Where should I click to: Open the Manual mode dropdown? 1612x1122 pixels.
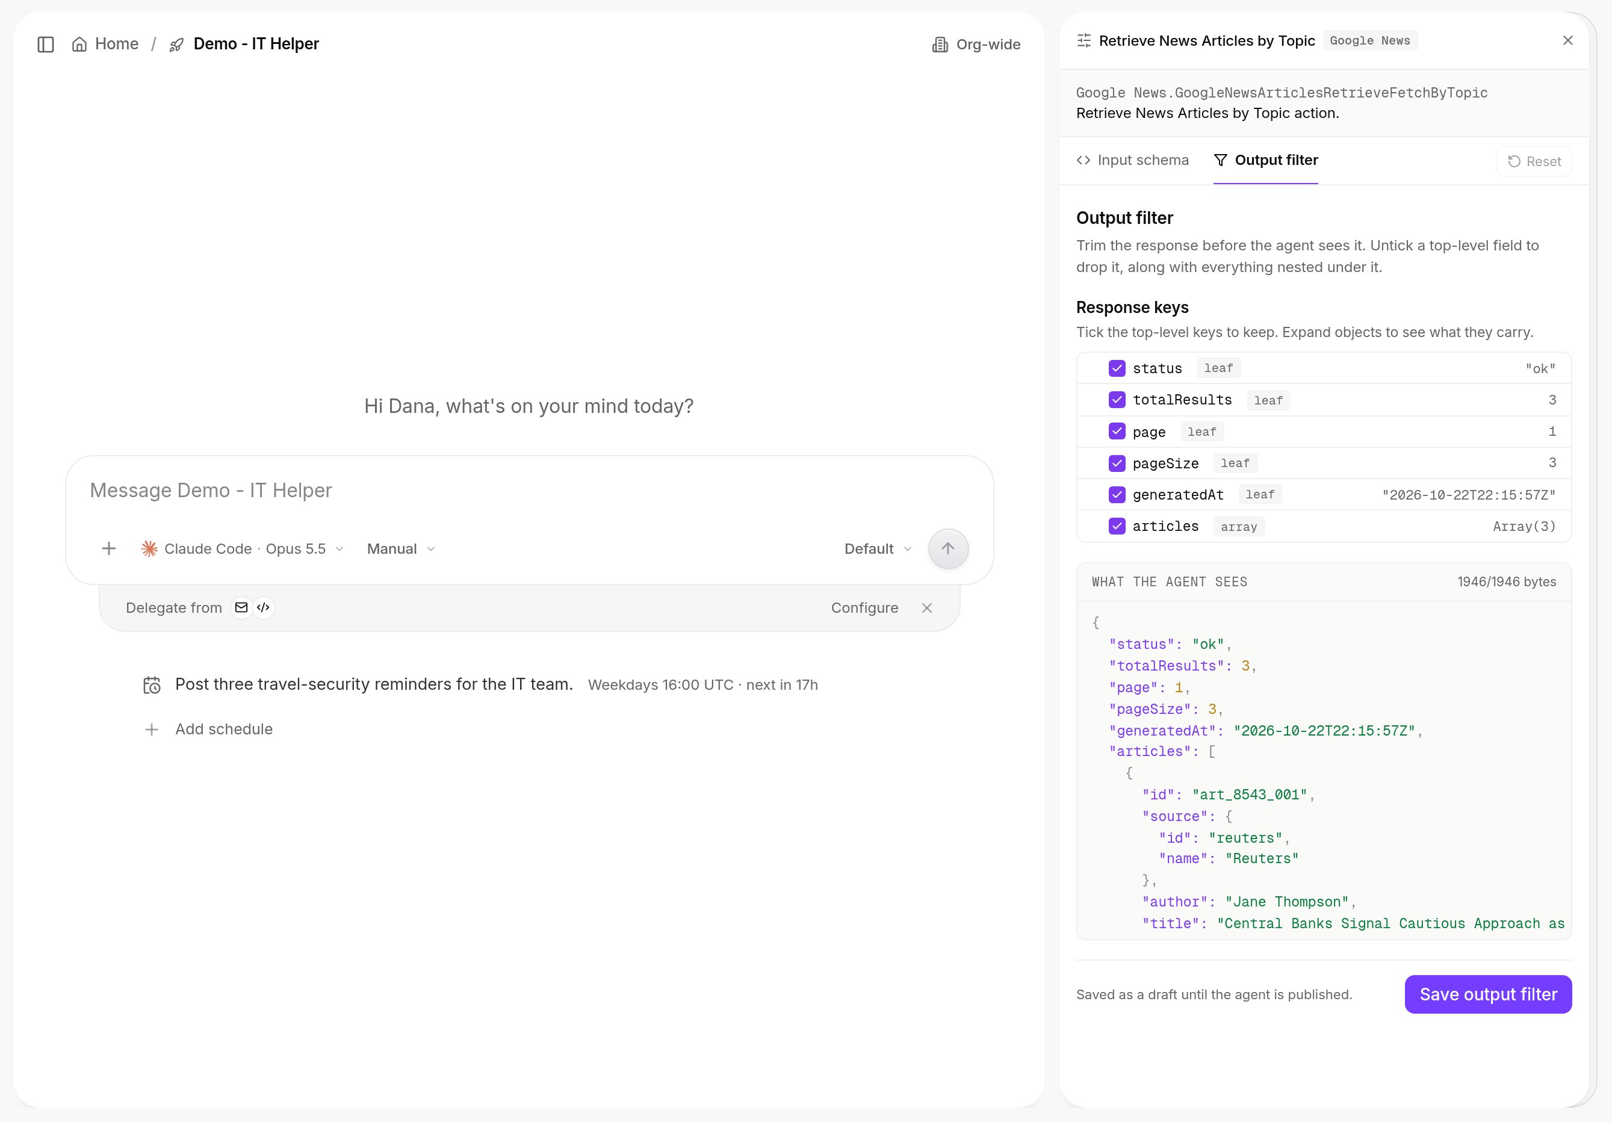pos(401,549)
